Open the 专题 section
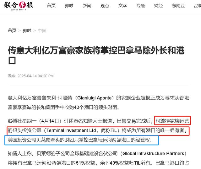The width and height of the screenshot is (201, 169). pyautogui.click(x=140, y=6)
